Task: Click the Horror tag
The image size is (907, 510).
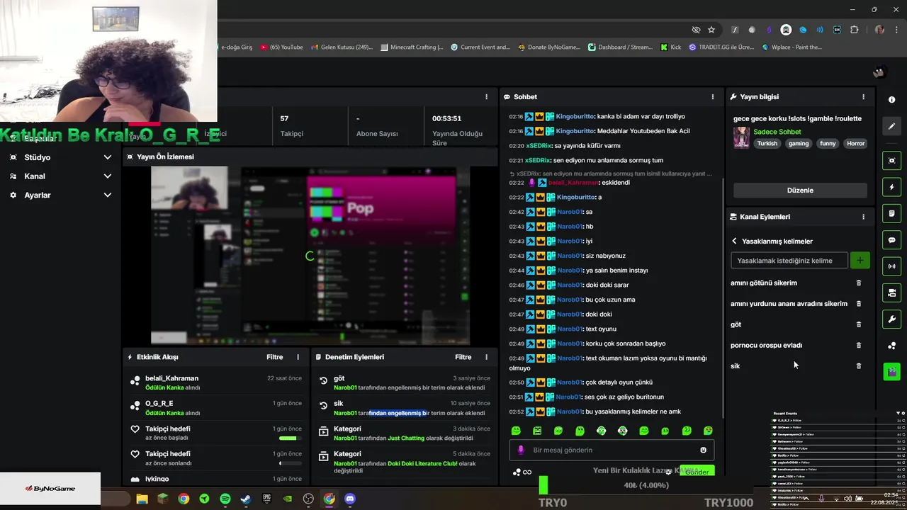Action: click(x=856, y=143)
